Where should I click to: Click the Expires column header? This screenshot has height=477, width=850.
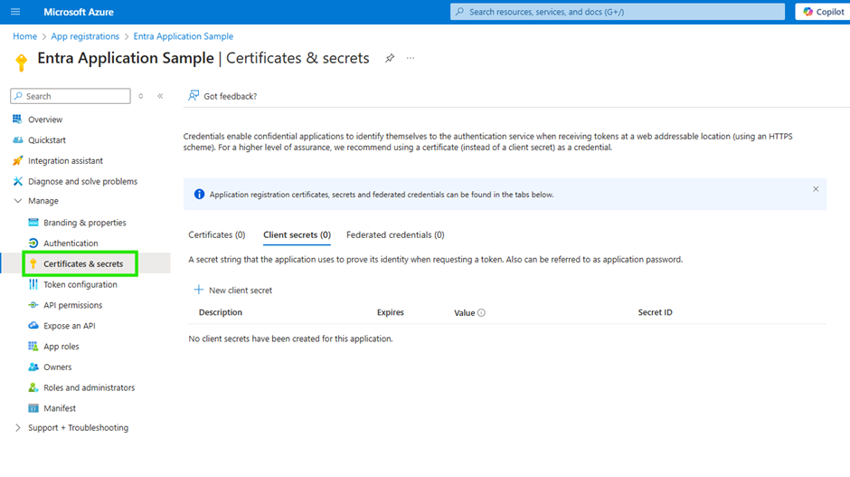[x=391, y=312]
